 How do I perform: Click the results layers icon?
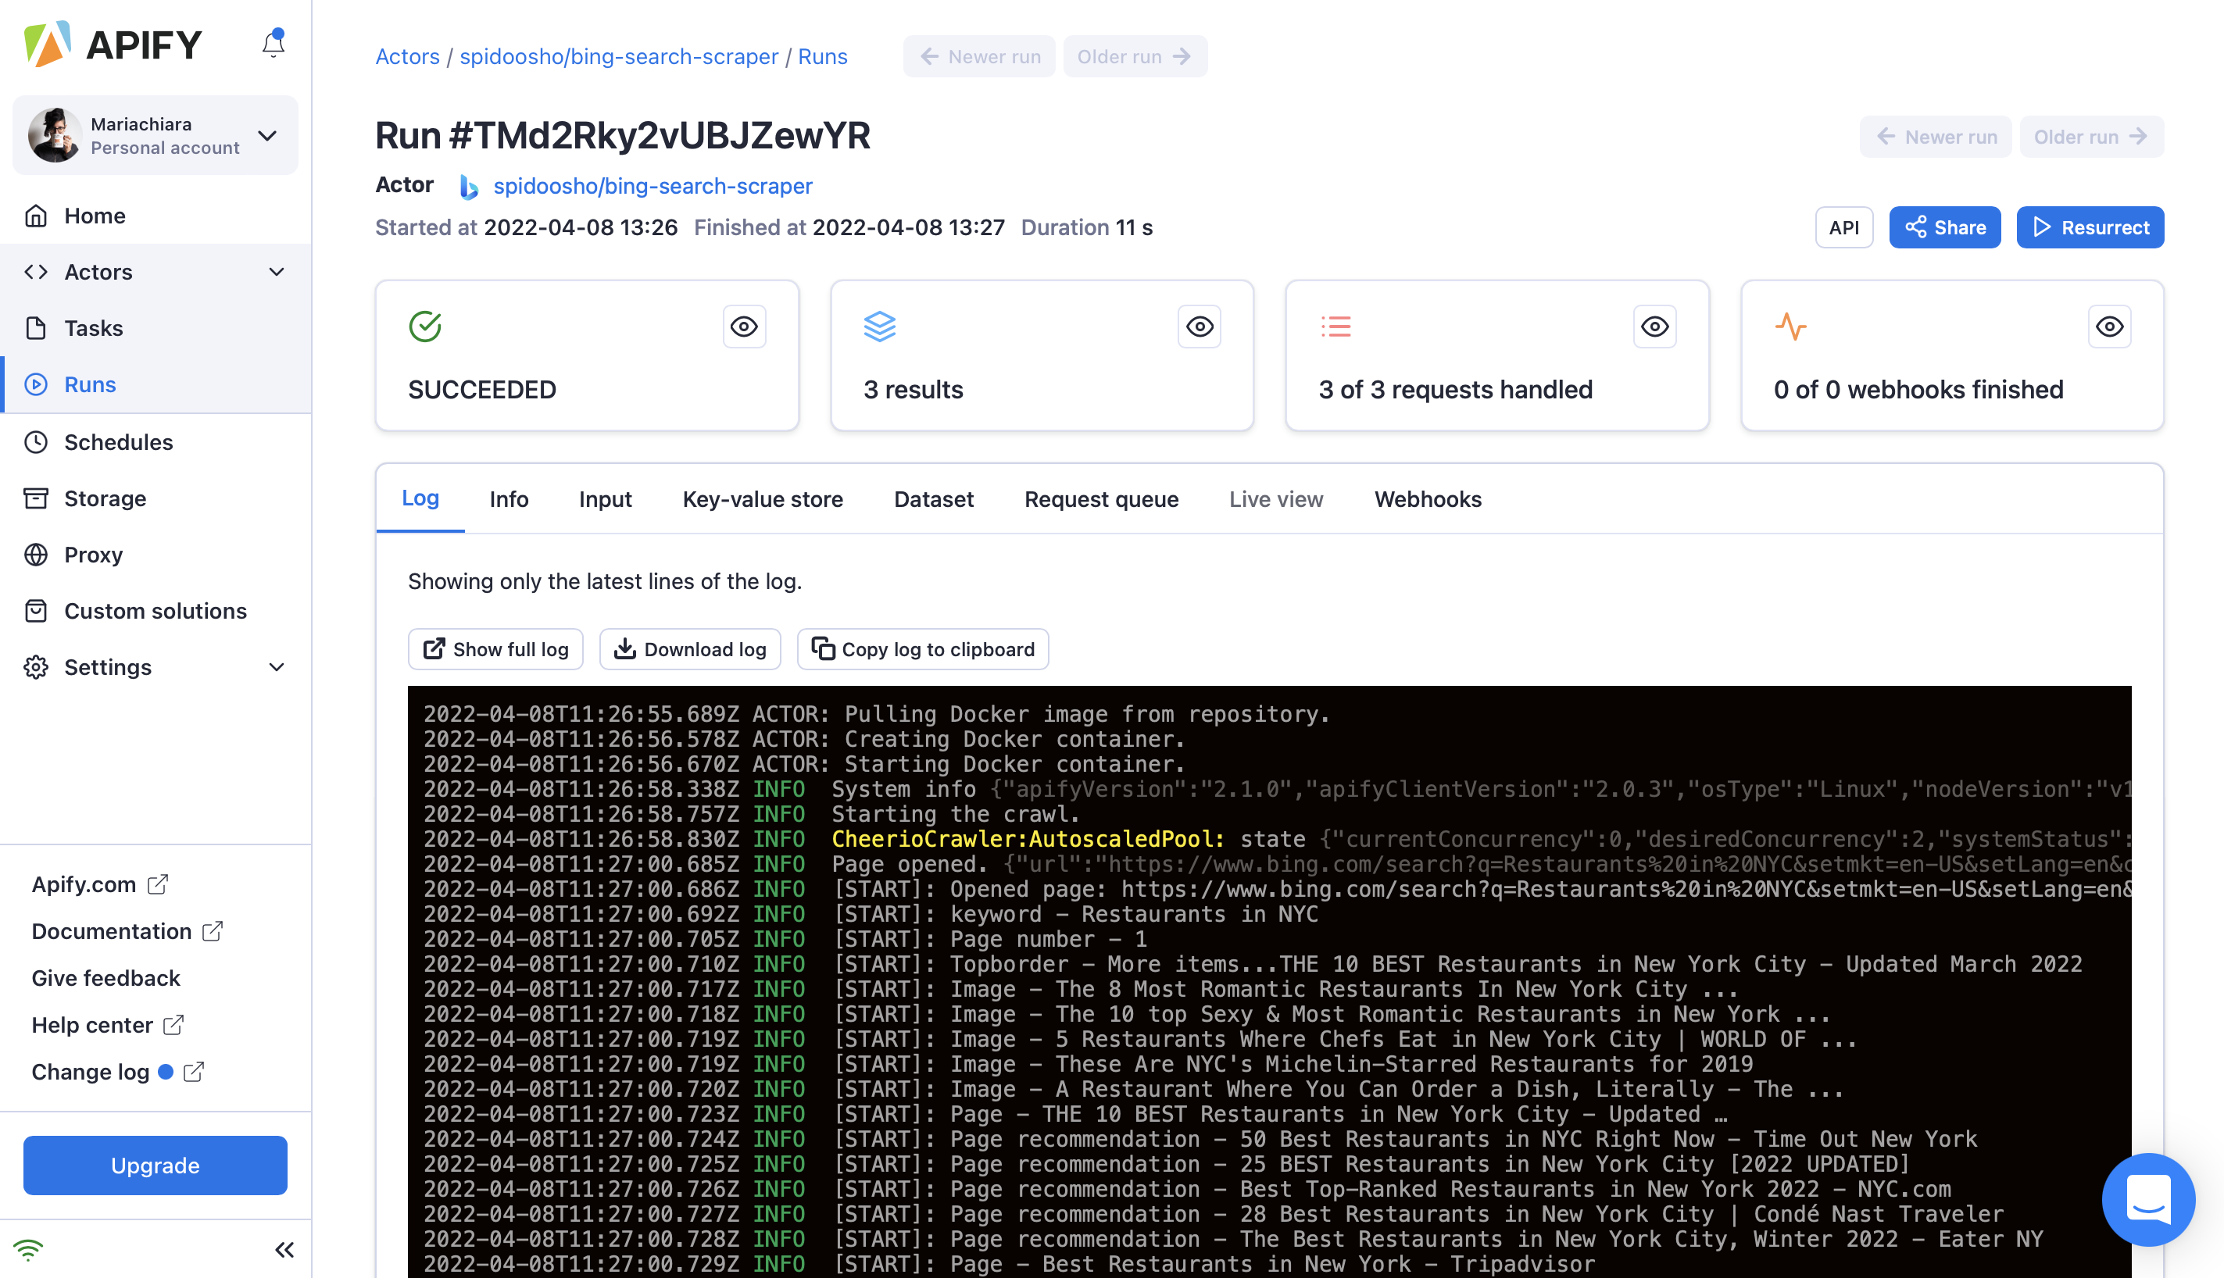point(880,327)
